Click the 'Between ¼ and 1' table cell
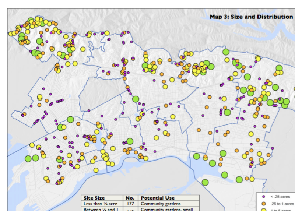Screen dimensions: 295x211 [100, 210]
